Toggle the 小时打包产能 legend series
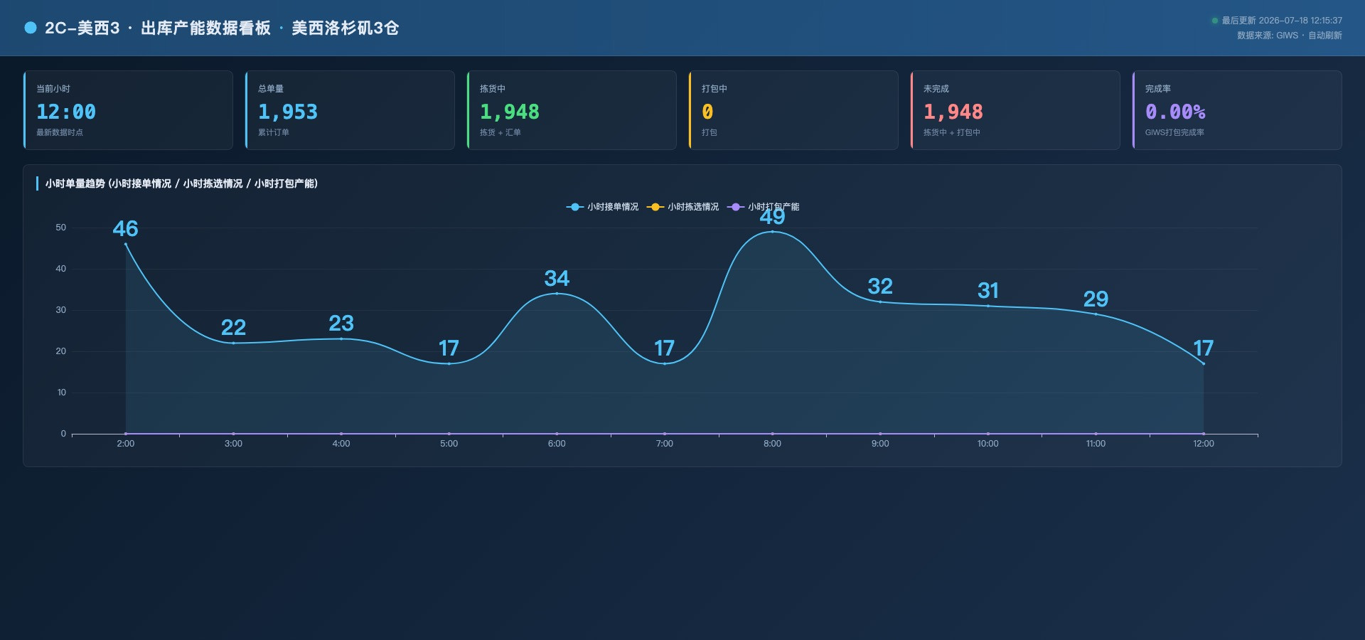1365x640 pixels. point(763,207)
